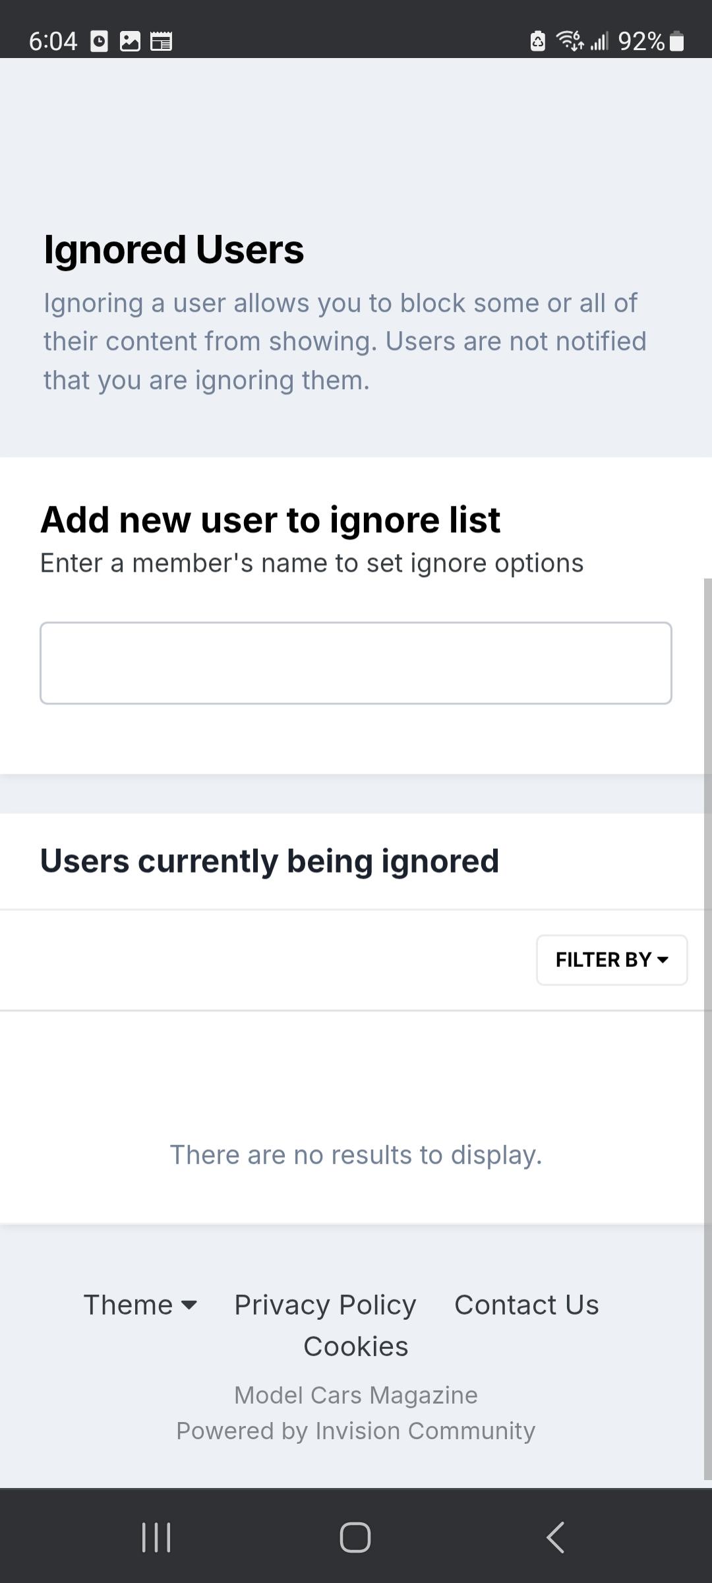The image size is (712, 1583).
Task: Open the Cookies link
Action: [x=356, y=1346]
